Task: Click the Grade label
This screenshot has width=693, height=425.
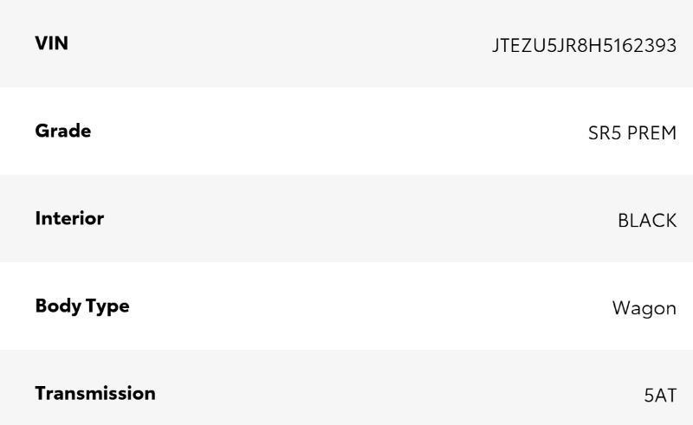Action: tap(62, 131)
